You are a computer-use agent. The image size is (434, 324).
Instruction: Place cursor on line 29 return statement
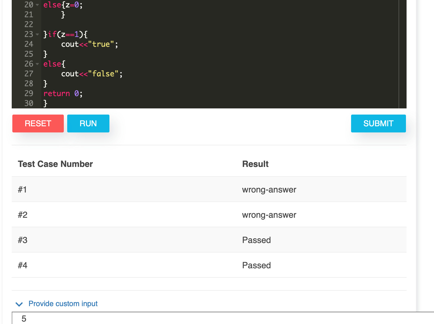point(63,93)
